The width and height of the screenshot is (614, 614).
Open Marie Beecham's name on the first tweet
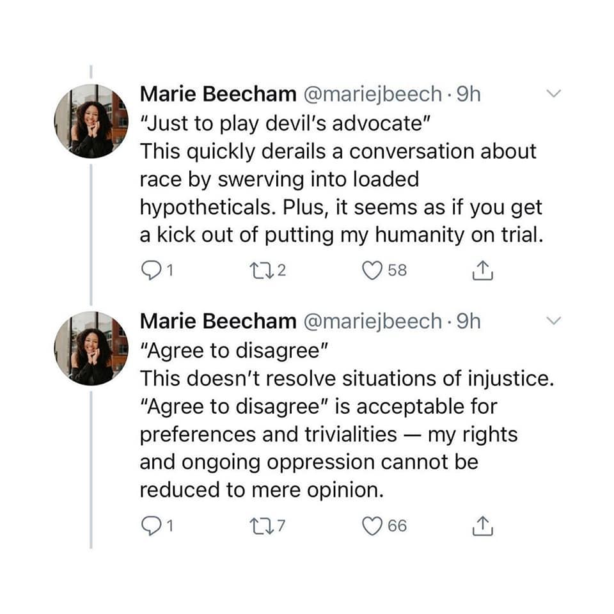[x=217, y=94]
